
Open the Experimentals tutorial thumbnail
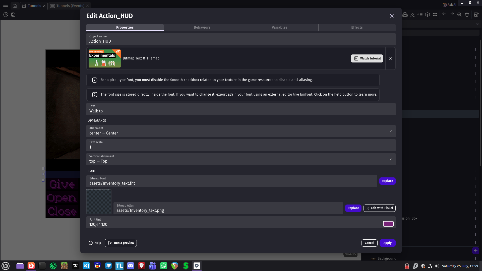pyautogui.click(x=104, y=58)
